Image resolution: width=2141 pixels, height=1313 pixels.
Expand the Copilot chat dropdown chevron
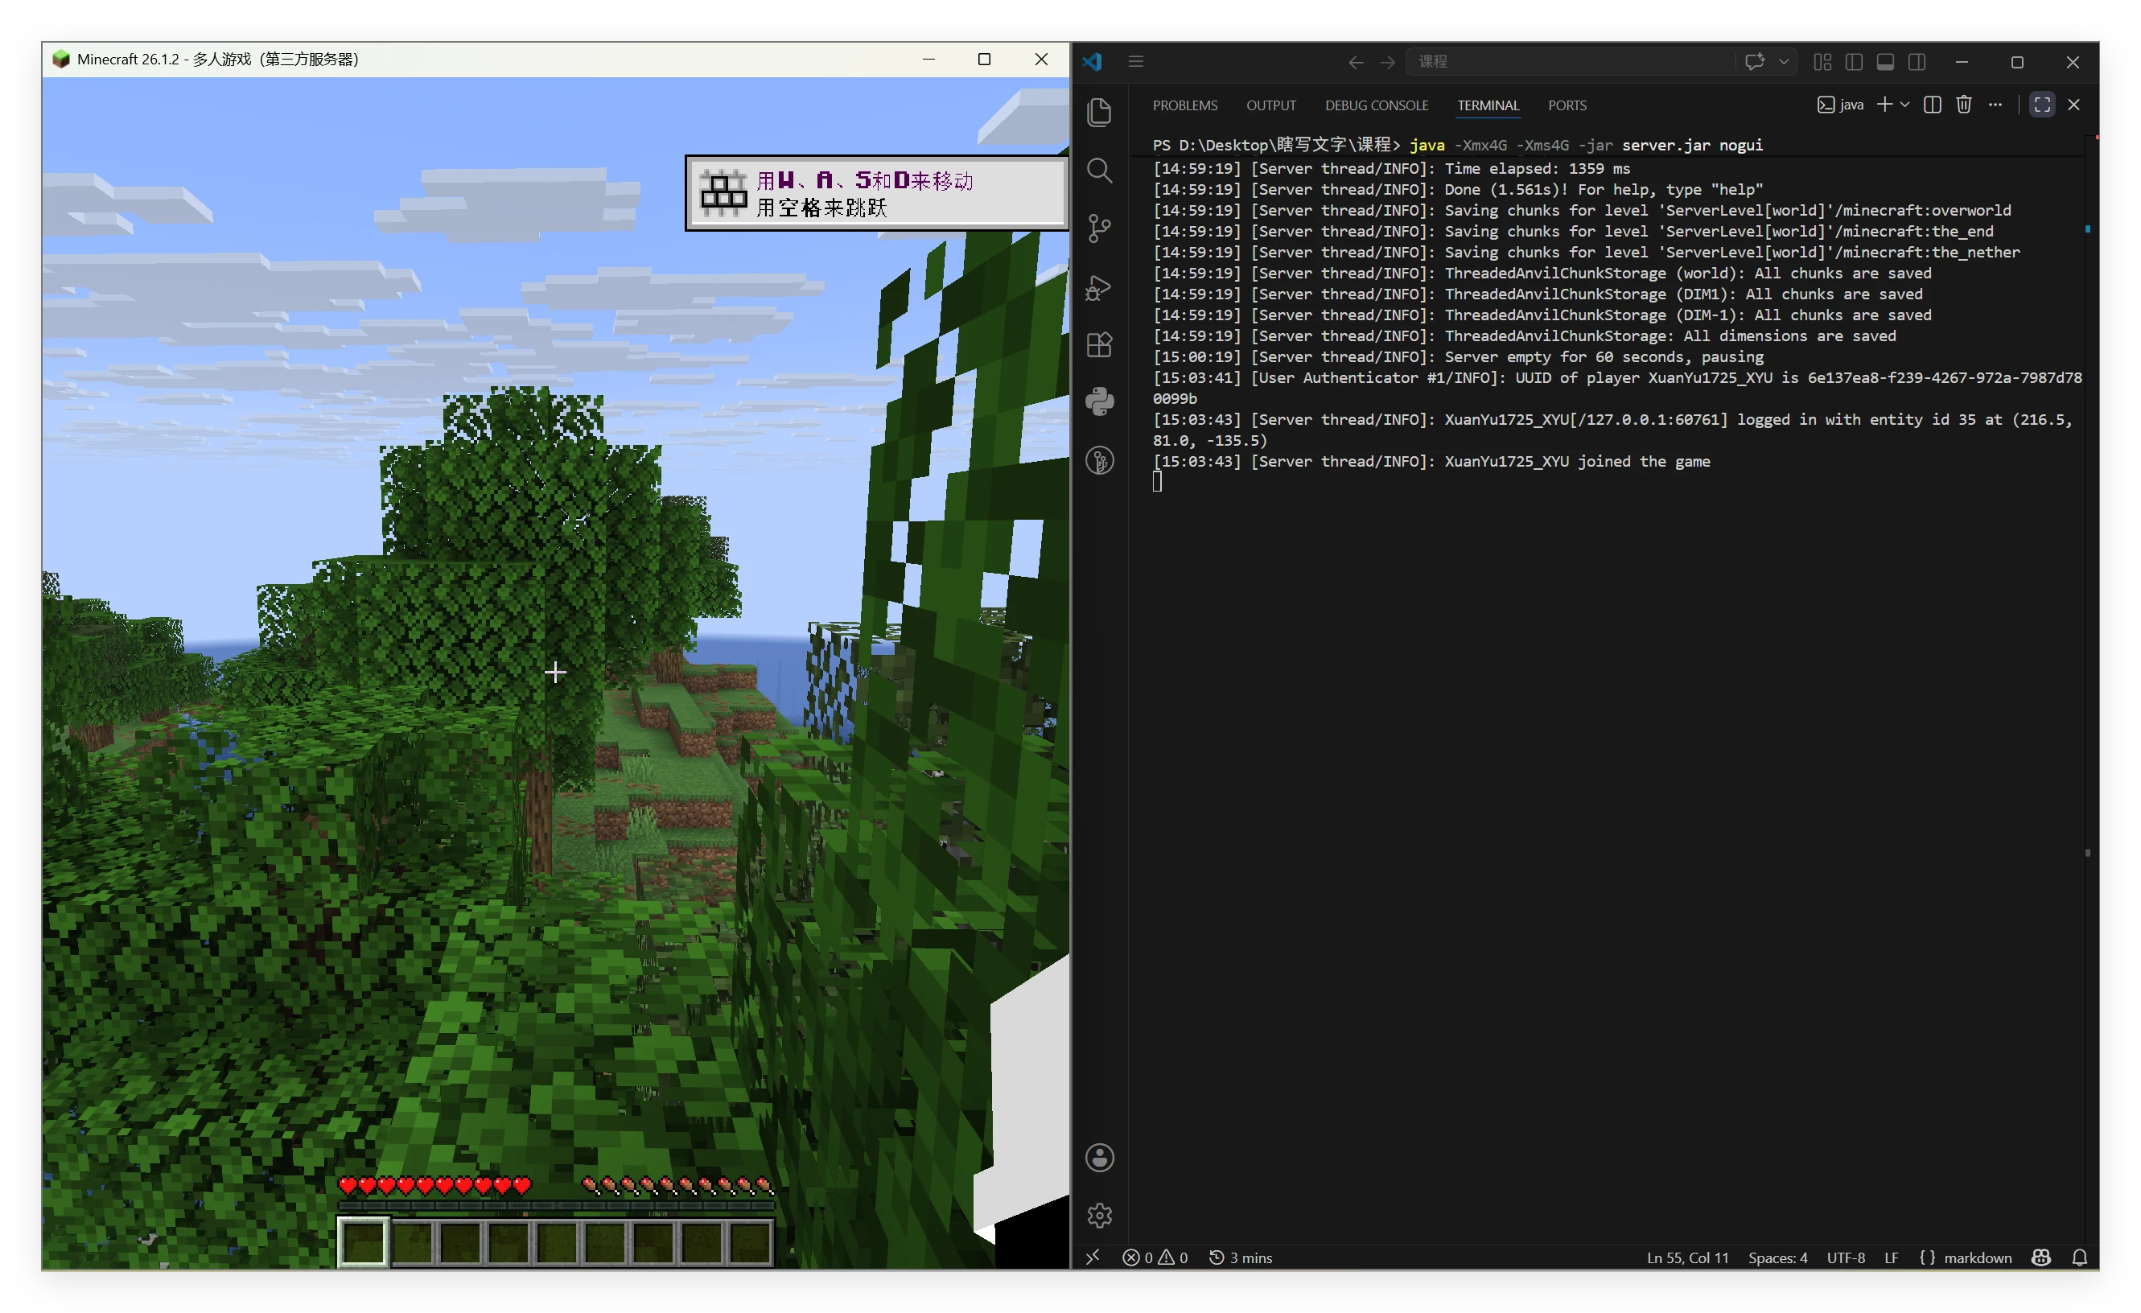(x=1783, y=62)
